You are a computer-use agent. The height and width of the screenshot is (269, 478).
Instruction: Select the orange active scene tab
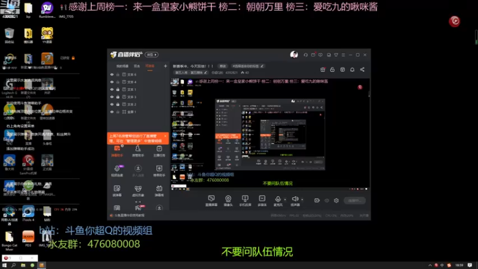point(150,66)
